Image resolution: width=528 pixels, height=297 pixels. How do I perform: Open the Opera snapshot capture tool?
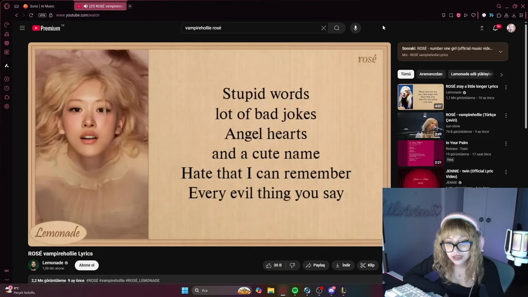click(451, 15)
